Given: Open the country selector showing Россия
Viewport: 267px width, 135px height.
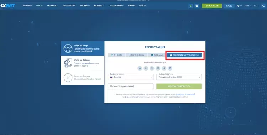Looking at the screenshot, I should pos(131,77).
